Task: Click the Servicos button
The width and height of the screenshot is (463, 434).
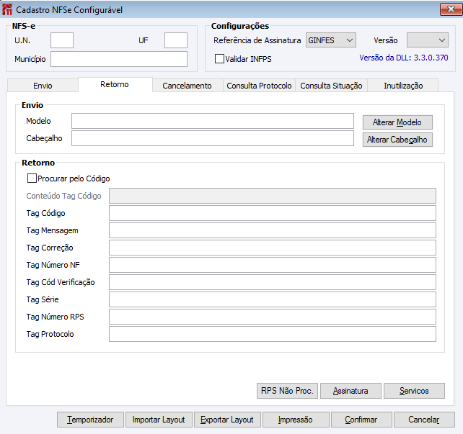Action: (x=414, y=391)
